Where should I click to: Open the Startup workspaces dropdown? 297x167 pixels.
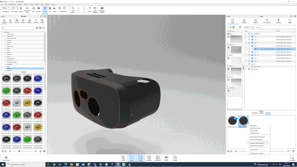[x=6, y=8]
